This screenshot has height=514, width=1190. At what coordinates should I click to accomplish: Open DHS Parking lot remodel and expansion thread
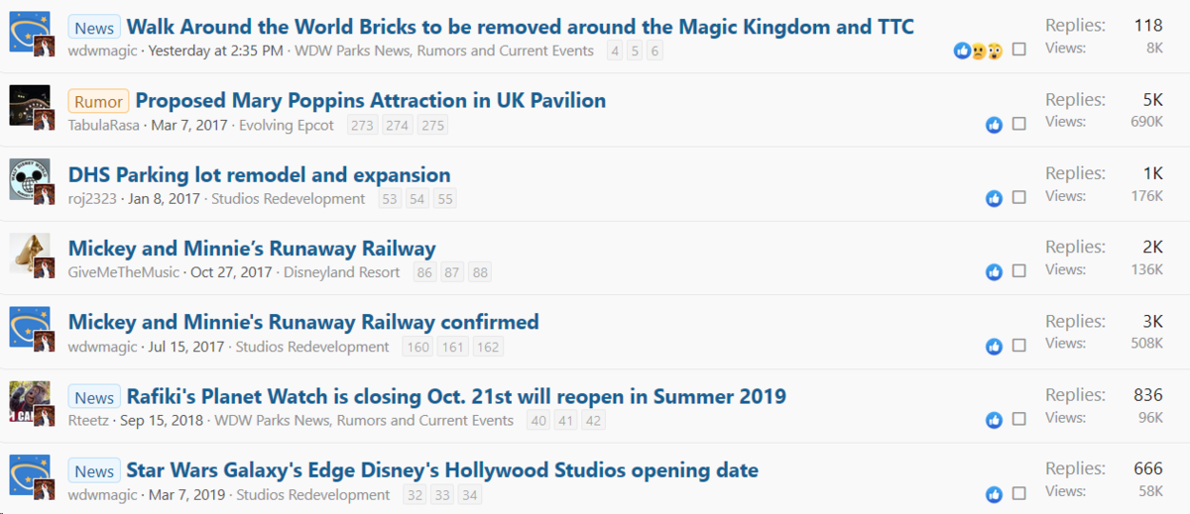pyautogui.click(x=259, y=175)
